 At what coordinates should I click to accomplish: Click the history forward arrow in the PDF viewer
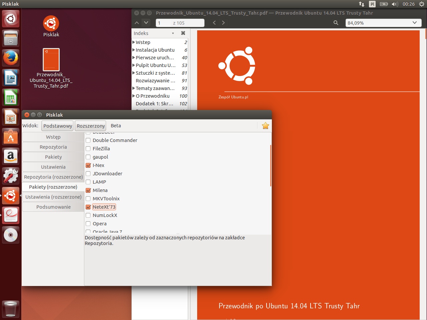[x=223, y=23]
